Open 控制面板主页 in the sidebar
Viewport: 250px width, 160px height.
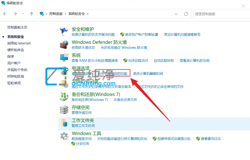(x=17, y=27)
